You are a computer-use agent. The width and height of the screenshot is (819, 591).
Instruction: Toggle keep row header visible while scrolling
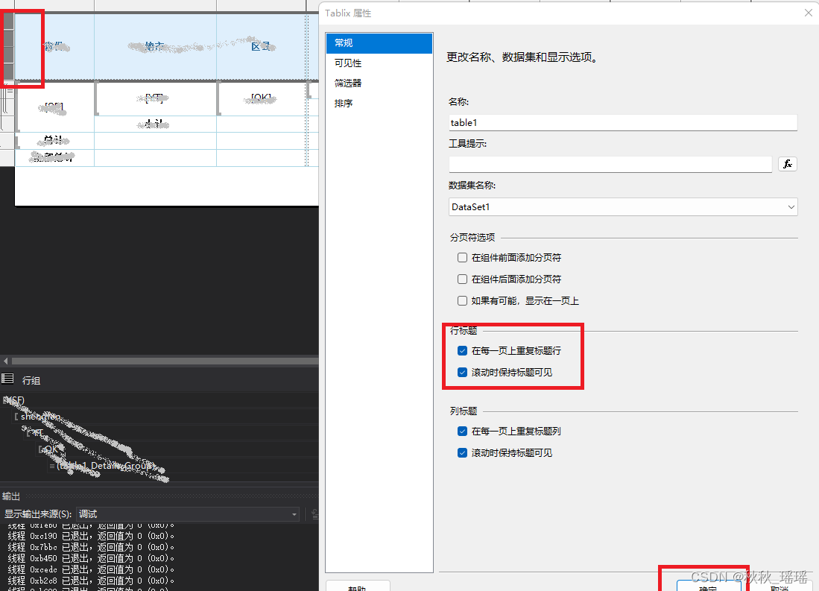pyautogui.click(x=462, y=372)
